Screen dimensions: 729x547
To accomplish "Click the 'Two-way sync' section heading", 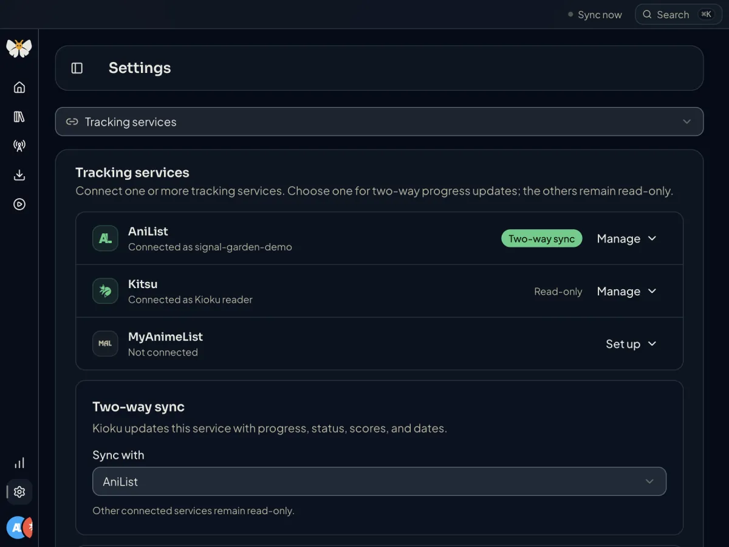I will tap(139, 407).
